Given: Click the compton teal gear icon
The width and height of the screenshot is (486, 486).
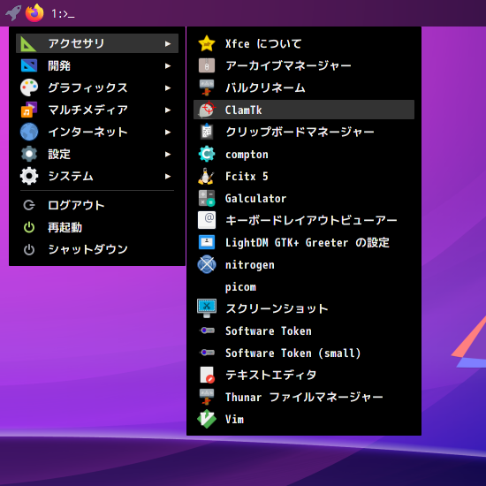Looking at the screenshot, I should point(207,154).
